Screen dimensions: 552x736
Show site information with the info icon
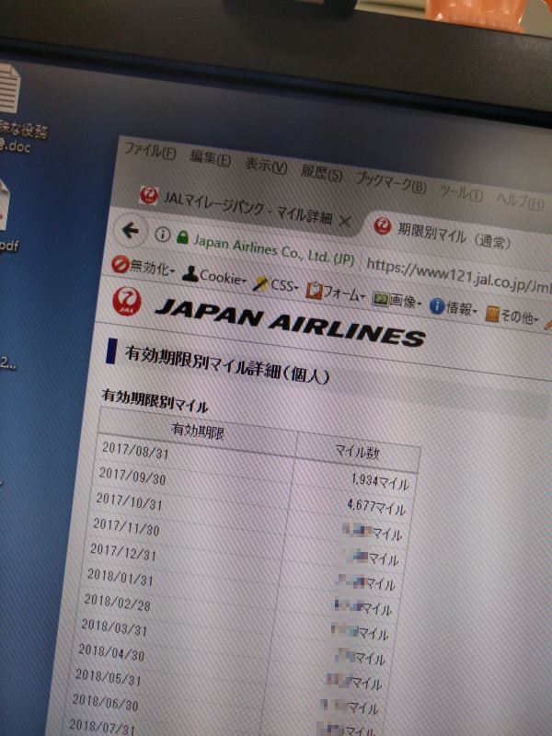[x=163, y=235]
